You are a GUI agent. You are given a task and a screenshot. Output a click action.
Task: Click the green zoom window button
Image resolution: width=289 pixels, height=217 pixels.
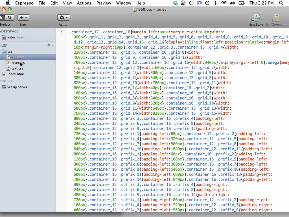click(x=10, y=9)
